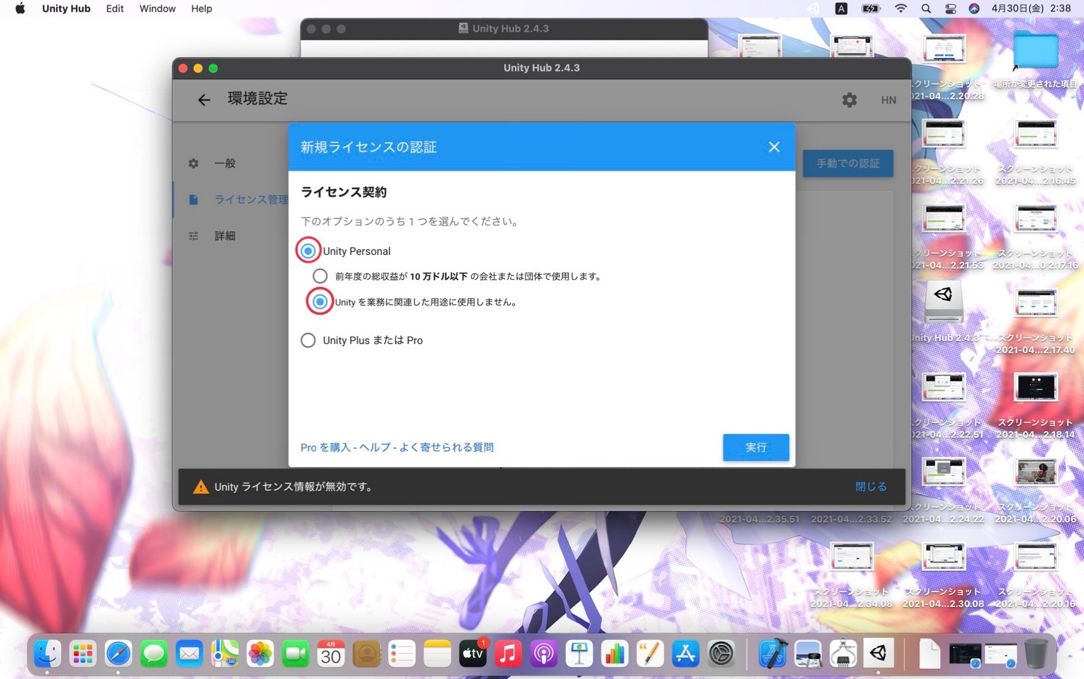Click the Siri icon in menu bar

coord(974,9)
